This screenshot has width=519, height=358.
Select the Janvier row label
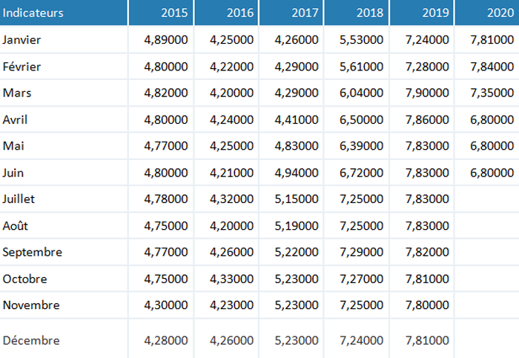click(x=22, y=40)
